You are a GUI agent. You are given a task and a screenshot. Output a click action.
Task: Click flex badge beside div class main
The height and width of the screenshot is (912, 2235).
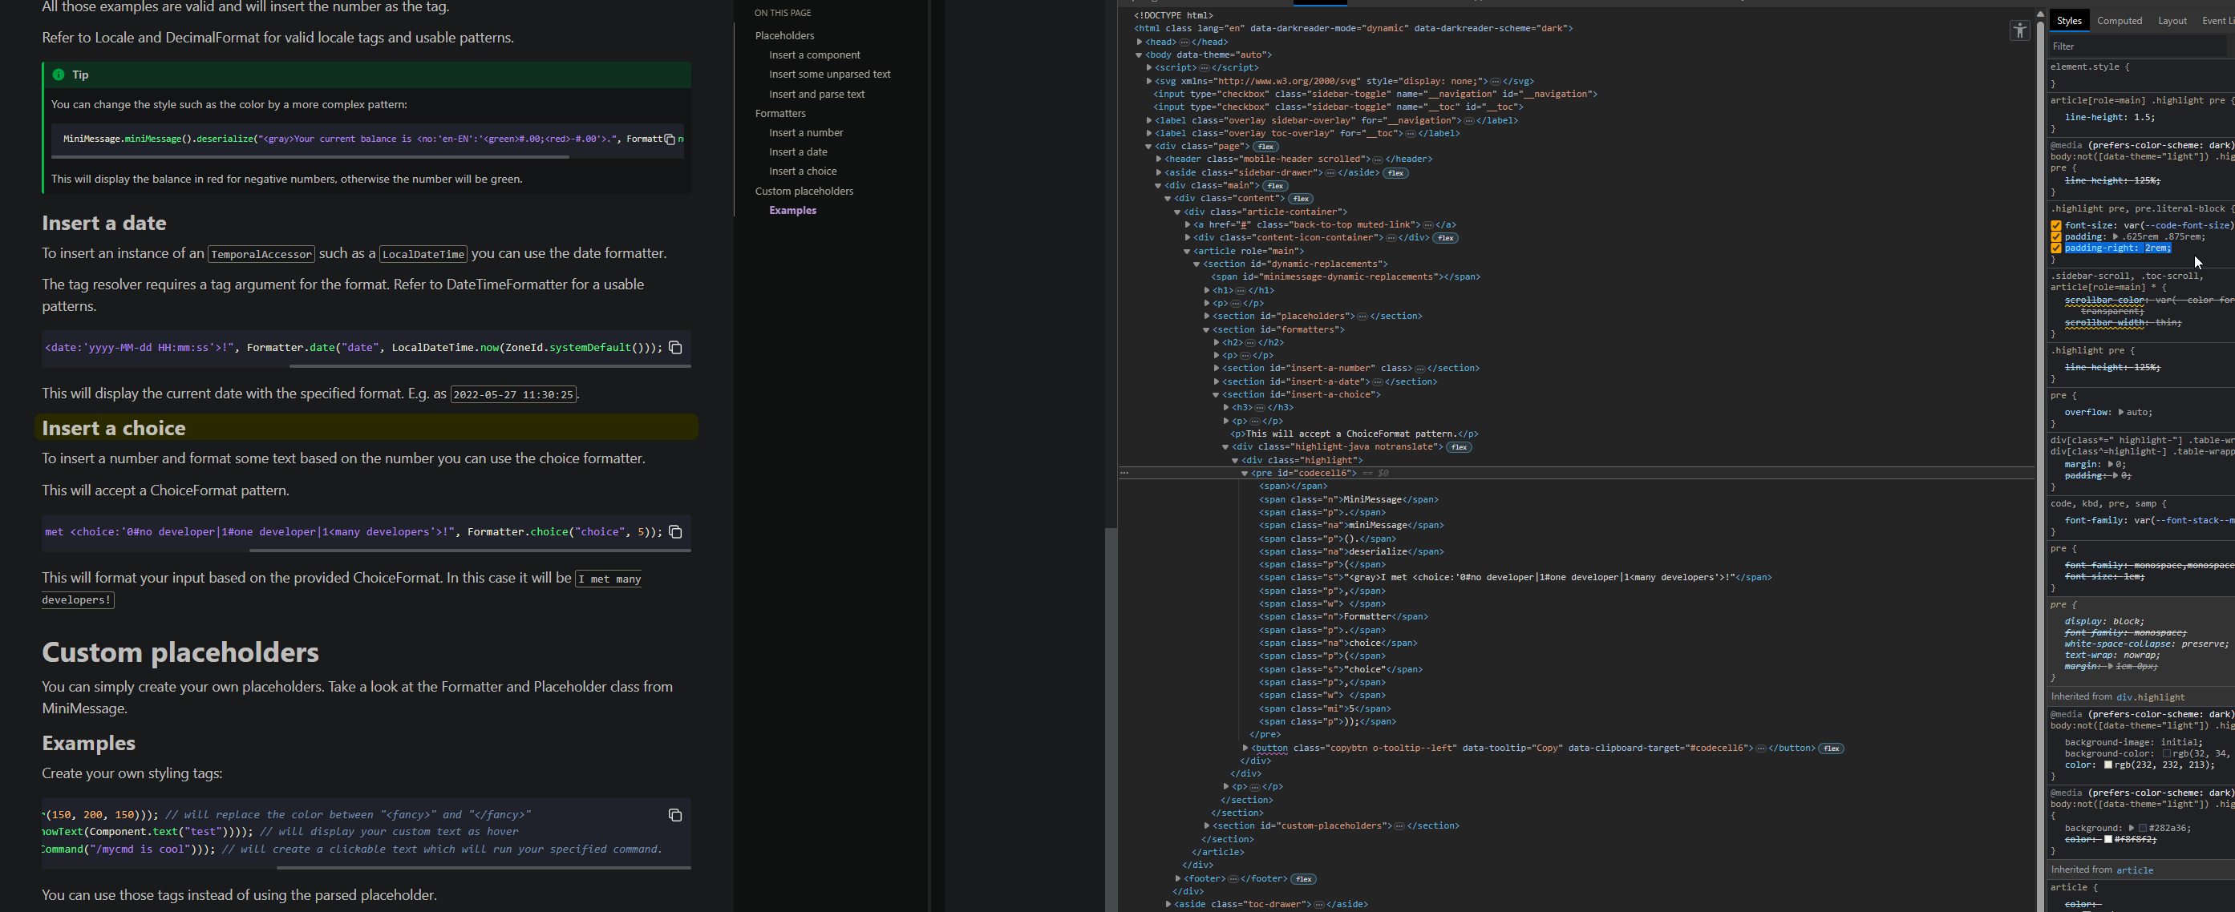tap(1274, 185)
